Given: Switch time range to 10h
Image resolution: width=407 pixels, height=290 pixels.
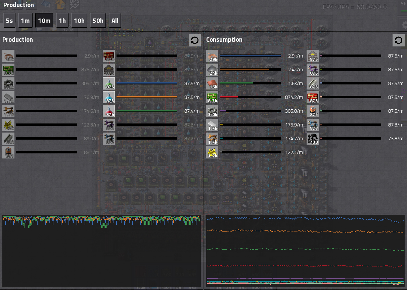Looking at the screenshot, I should (x=79, y=21).
